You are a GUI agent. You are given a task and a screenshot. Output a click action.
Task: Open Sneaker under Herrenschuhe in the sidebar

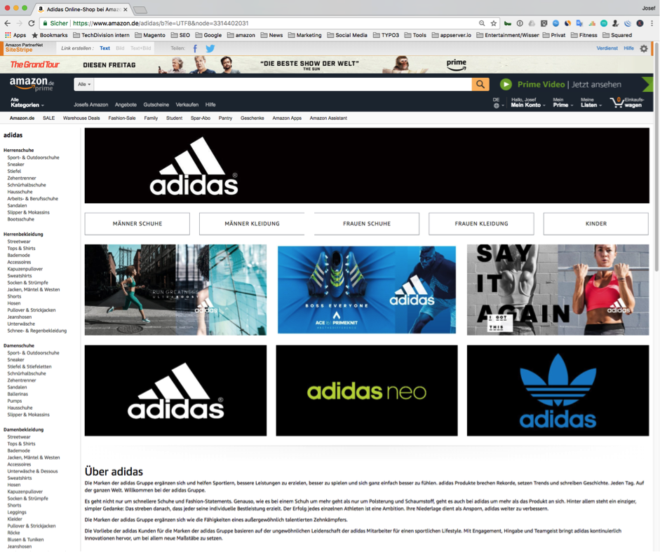pos(16,165)
